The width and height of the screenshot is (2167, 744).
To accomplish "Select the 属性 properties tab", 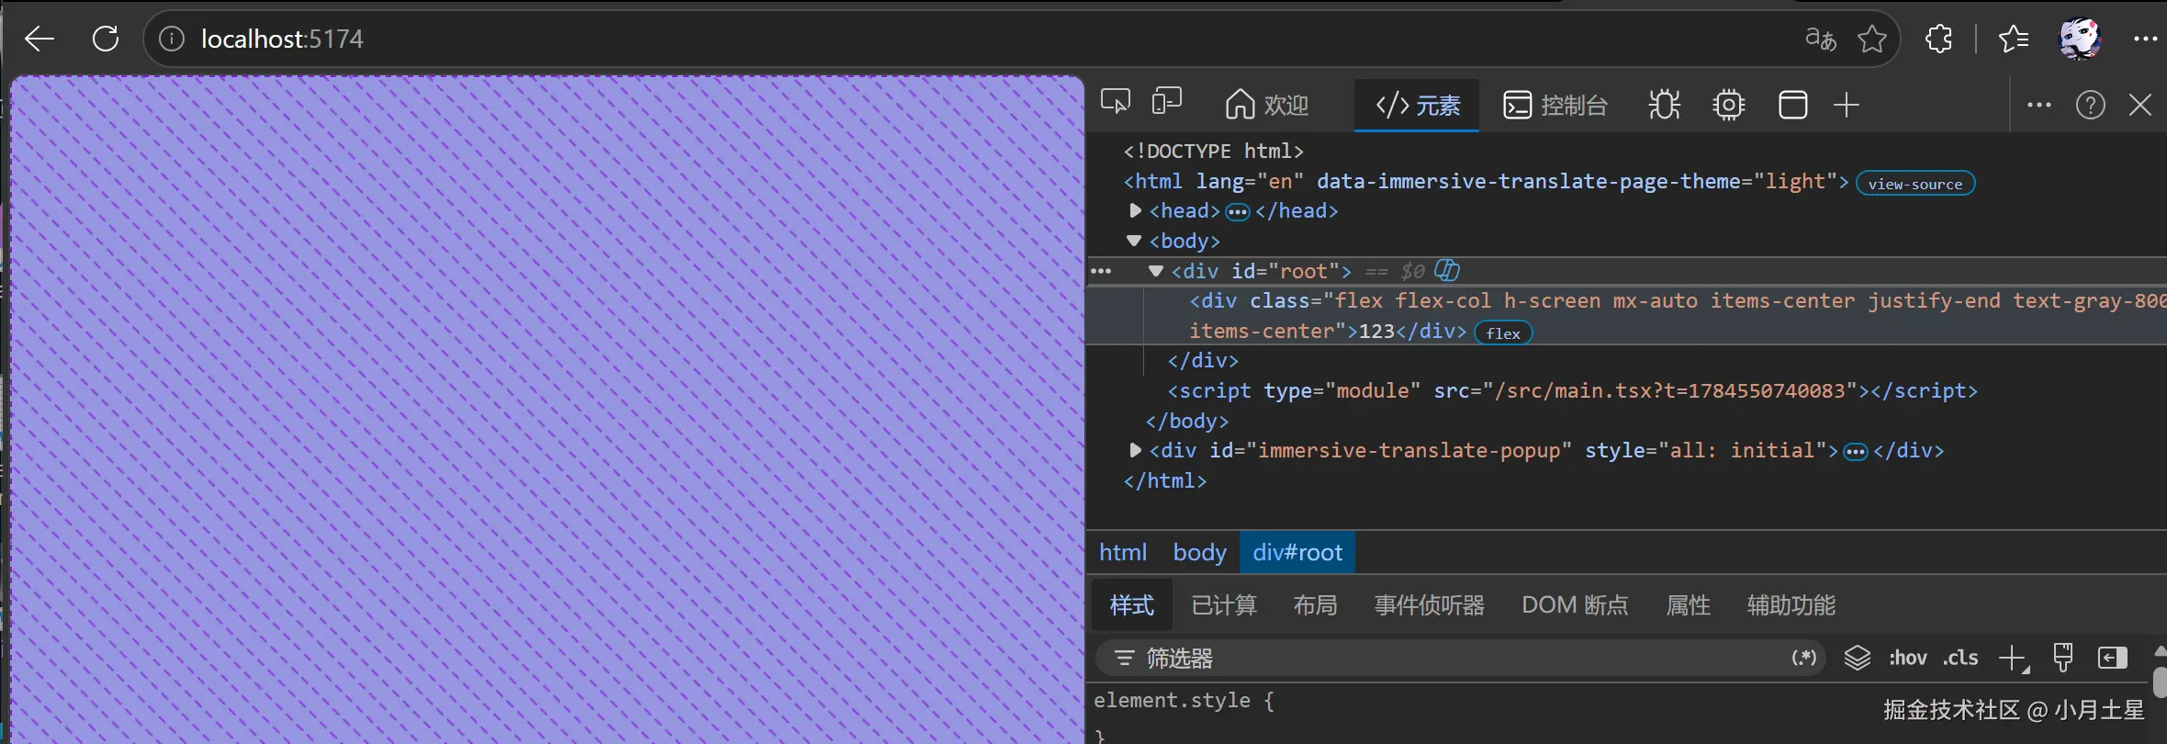I will 1688,605.
